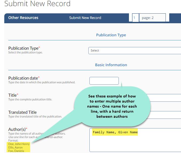
Task: Click the Basic Information section heading
Action: pyautogui.click(x=111, y=65)
